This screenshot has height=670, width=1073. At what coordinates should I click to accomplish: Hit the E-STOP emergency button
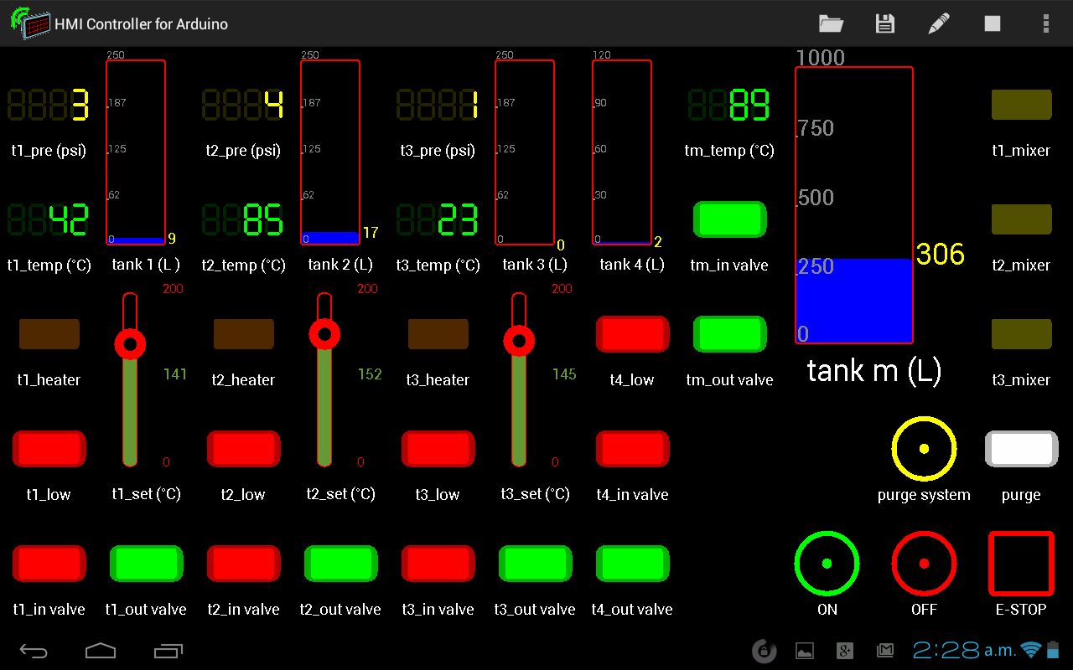(1021, 564)
